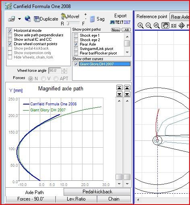Uncheck Giant Glory DH 2007 curve

[76, 64]
